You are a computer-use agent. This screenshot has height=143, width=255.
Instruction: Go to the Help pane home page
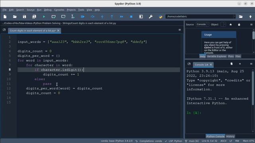click(x=231, y=25)
